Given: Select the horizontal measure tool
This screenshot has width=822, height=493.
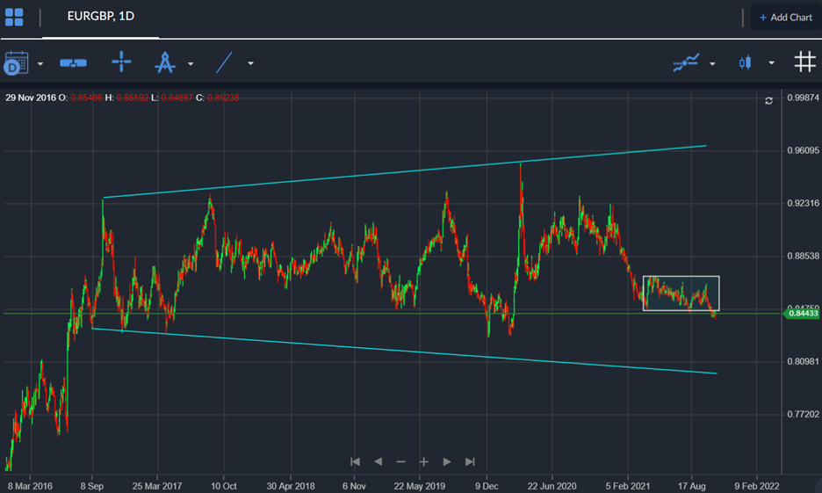Looking at the screenshot, I should pos(73,62).
